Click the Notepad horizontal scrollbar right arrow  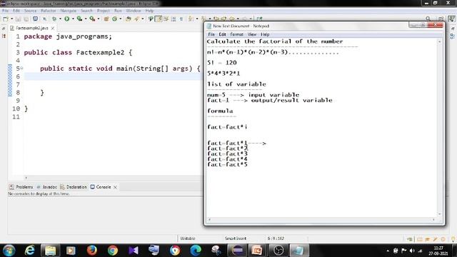point(433,220)
